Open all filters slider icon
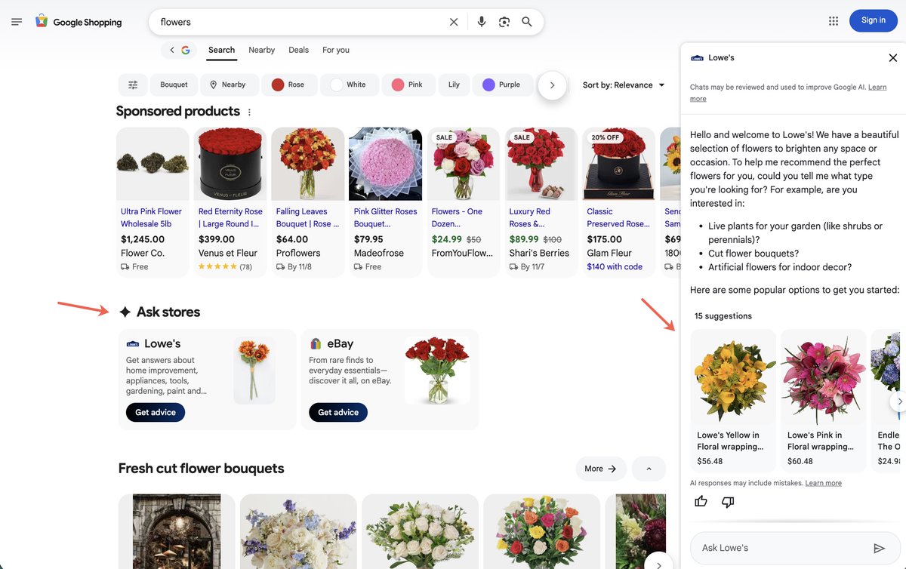906x569 pixels. [x=133, y=85]
